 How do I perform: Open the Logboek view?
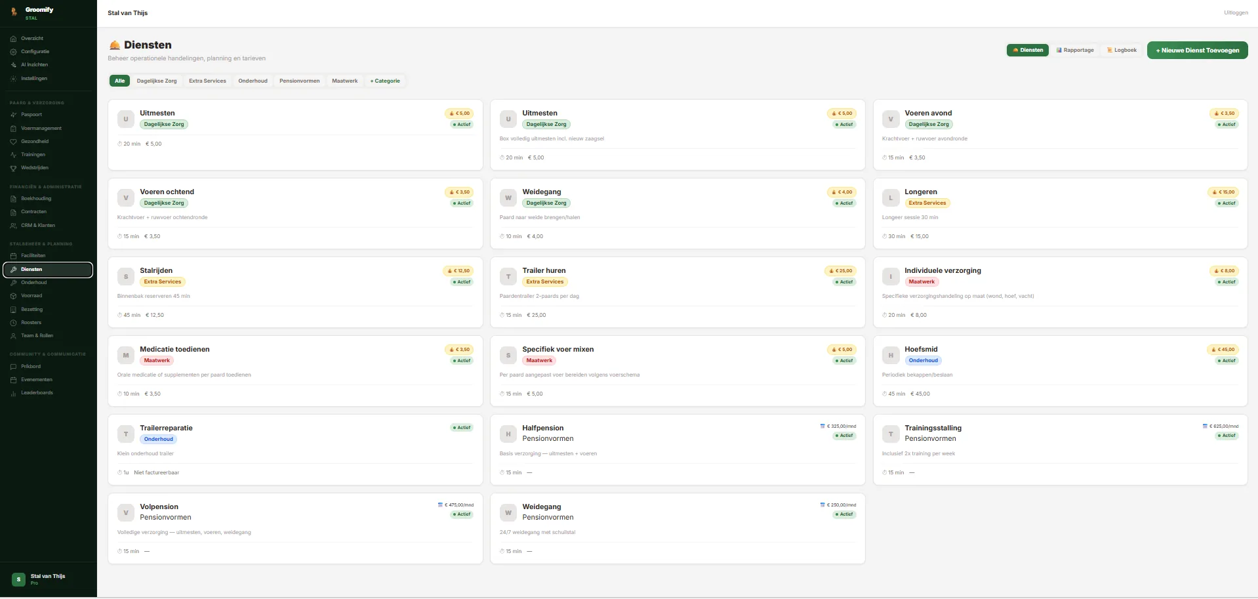coord(1122,50)
